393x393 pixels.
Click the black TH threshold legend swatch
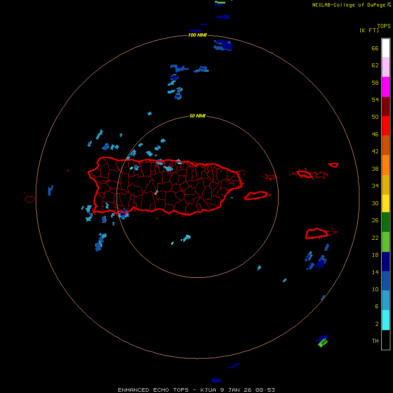(x=386, y=340)
